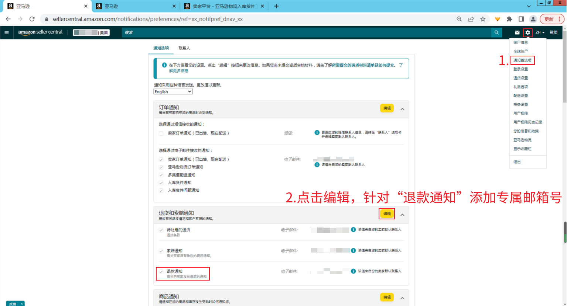The height and width of the screenshot is (306, 567).
Task: Open the Chrome tab search chevron
Action: click(x=529, y=6)
